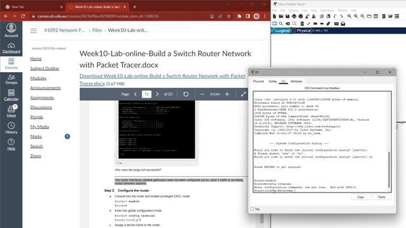Click the Zoom Out magnifier in Packet Tracer

click(362, 16)
